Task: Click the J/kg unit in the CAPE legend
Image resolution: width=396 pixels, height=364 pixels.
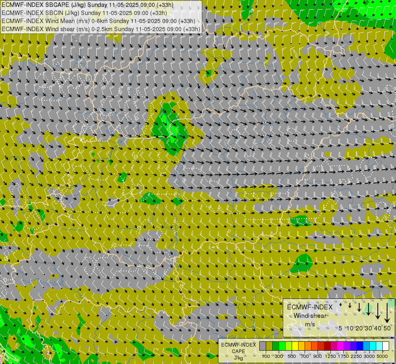Action: coord(239,358)
